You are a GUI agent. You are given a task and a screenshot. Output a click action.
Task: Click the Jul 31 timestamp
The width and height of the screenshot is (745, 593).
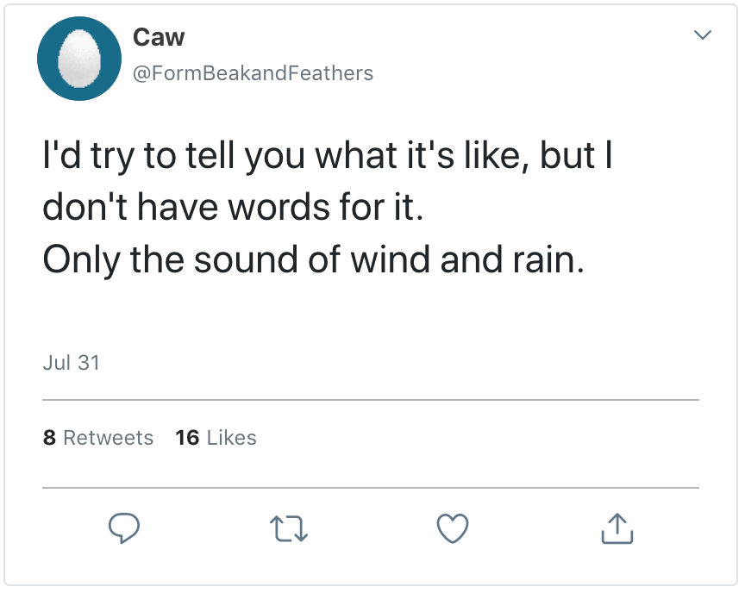(71, 363)
